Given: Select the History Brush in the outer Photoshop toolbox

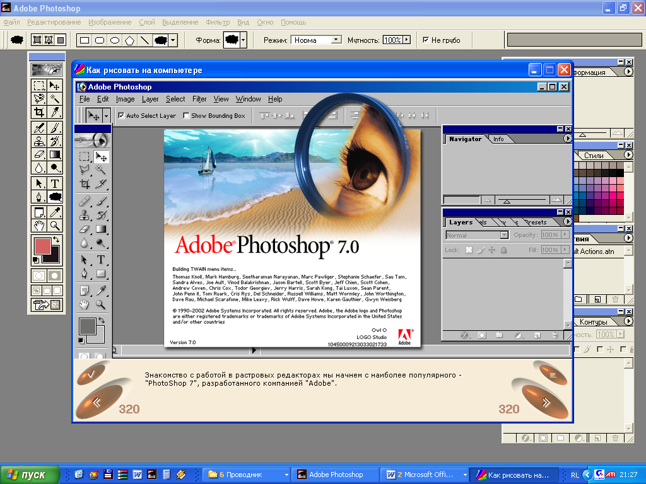Looking at the screenshot, I should (55, 141).
